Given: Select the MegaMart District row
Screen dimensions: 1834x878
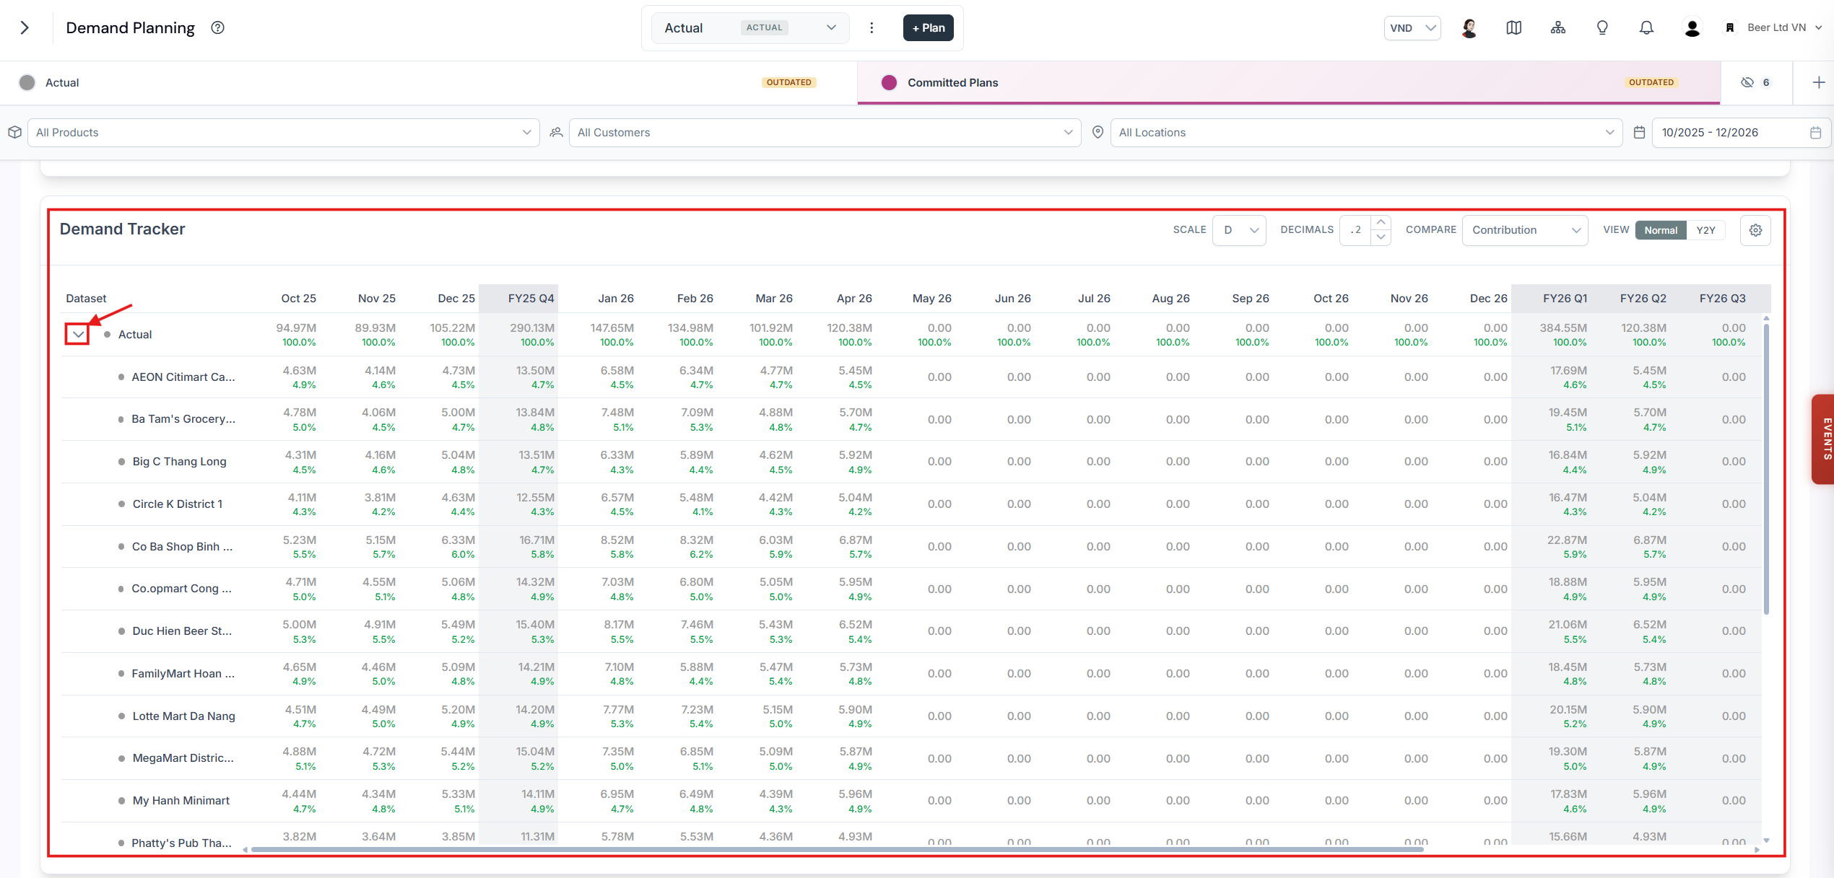Looking at the screenshot, I should coord(911,758).
